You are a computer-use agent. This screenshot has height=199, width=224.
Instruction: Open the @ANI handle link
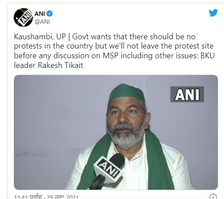tap(42, 22)
